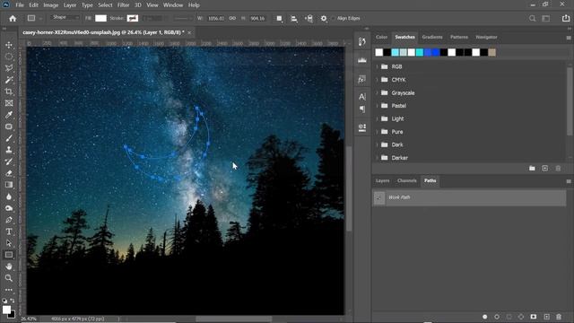
Task: Open path arrangement options
Action: click(x=309, y=18)
